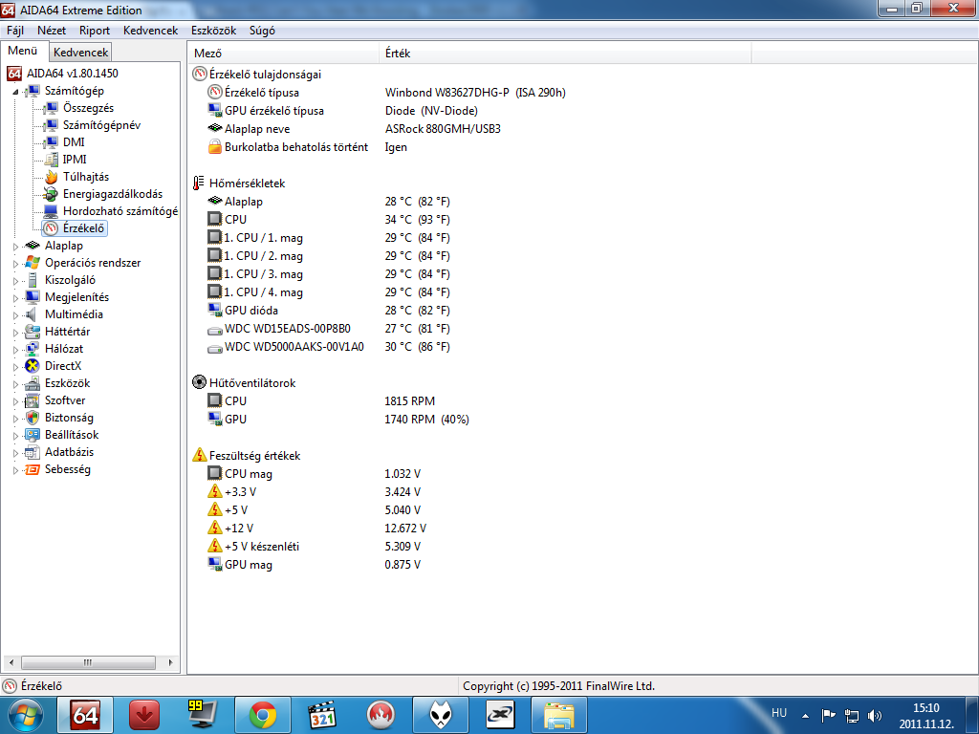Image resolution: width=979 pixels, height=734 pixels.
Task: Select the Számítógépnév icon
Action: [52, 125]
